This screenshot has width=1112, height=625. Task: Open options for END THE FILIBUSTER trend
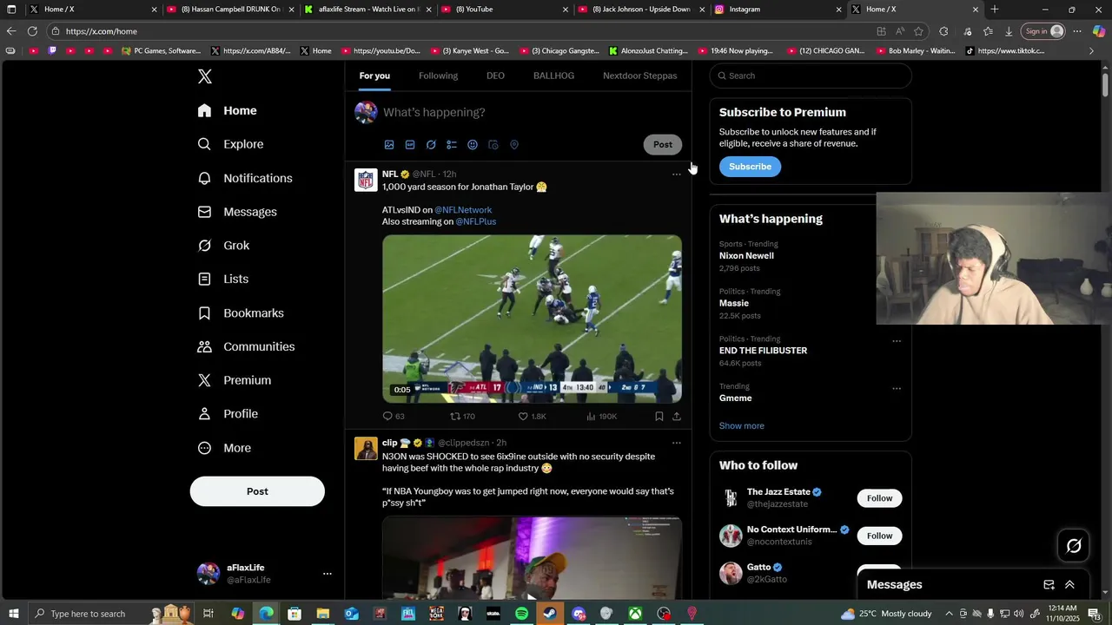897,341
